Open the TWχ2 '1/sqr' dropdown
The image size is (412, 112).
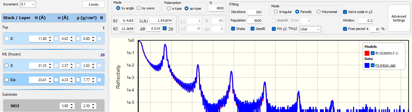click(x=310, y=29)
